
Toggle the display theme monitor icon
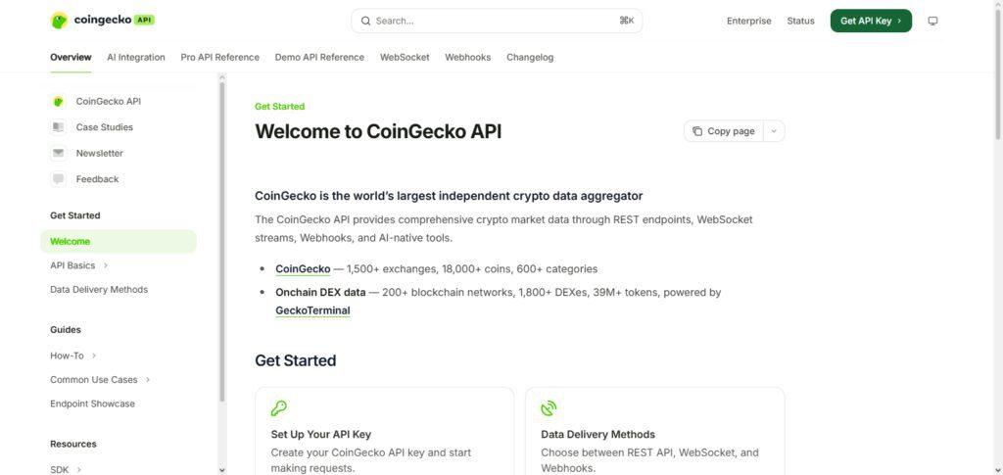click(x=932, y=22)
